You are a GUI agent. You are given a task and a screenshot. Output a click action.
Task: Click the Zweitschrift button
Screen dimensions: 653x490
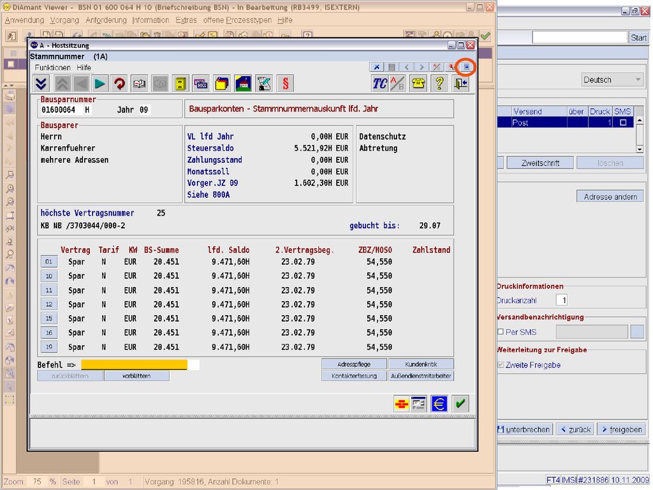click(x=540, y=163)
